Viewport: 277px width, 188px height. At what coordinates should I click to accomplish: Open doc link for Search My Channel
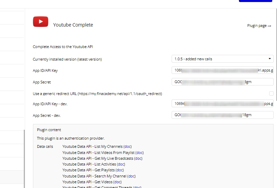point(132,176)
